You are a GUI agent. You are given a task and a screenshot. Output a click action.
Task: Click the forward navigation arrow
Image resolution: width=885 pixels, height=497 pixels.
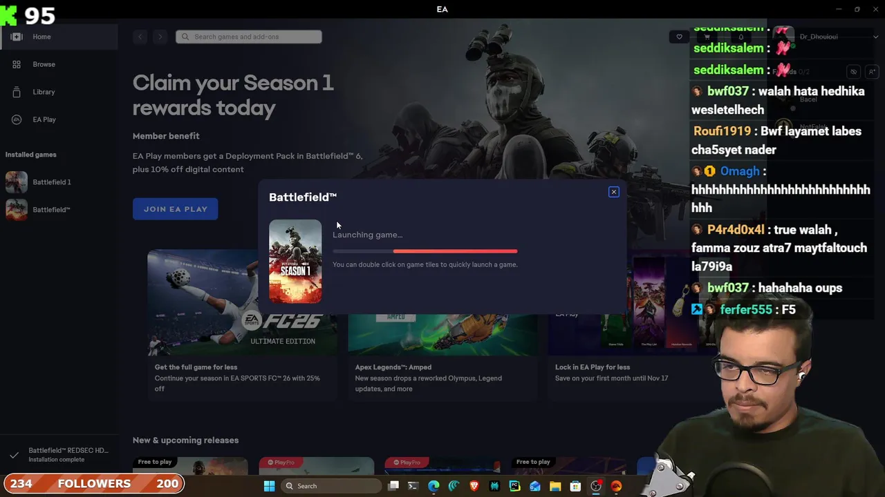point(160,37)
